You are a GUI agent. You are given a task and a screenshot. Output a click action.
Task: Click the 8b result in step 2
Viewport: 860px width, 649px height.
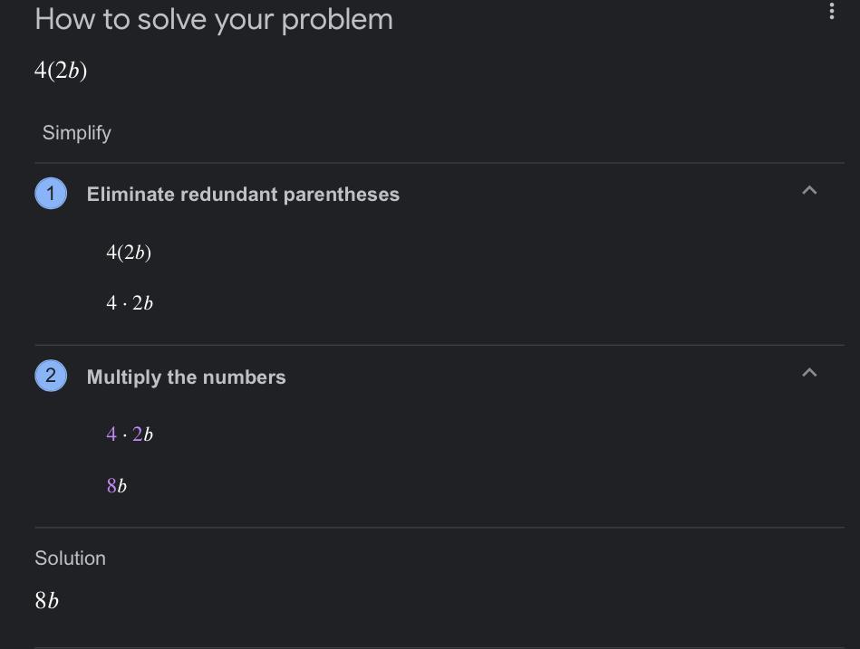point(117,486)
